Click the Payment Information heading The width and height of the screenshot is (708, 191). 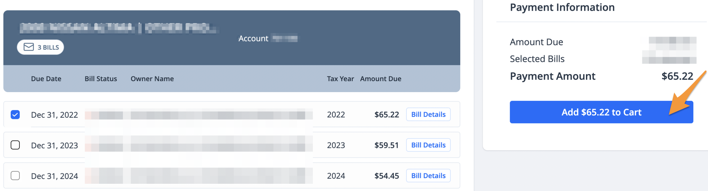pos(562,7)
